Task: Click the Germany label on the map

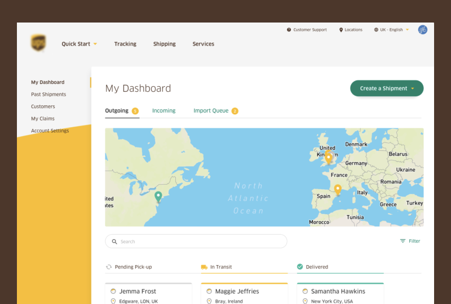Action: click(x=356, y=163)
